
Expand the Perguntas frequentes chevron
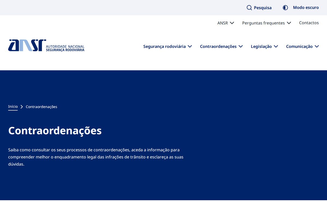289,23
